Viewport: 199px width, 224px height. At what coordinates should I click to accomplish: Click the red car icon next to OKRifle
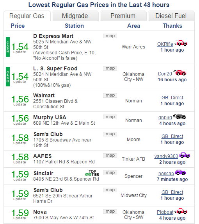181,43
